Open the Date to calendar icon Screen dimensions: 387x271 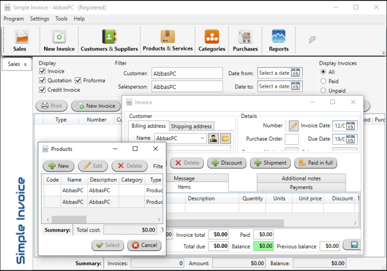tap(295, 86)
